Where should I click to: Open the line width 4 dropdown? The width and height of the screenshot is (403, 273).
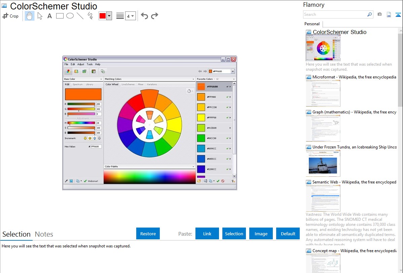pyautogui.click(x=130, y=16)
